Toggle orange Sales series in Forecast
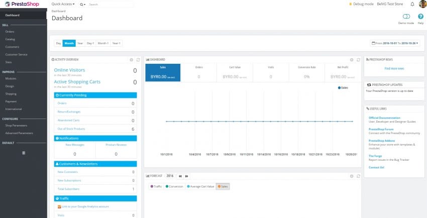This screenshot has height=218, width=427. (223, 186)
